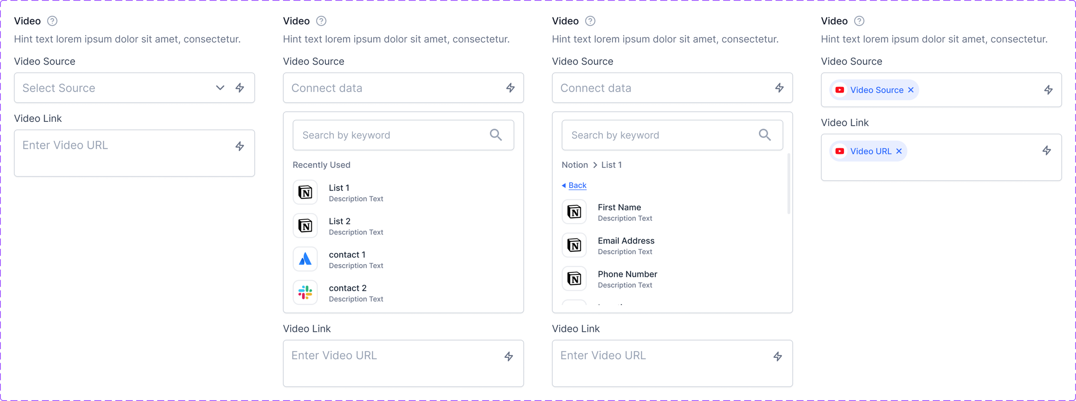Click the lightning icon inside Select Source field
The width and height of the screenshot is (1076, 401).
[240, 88]
